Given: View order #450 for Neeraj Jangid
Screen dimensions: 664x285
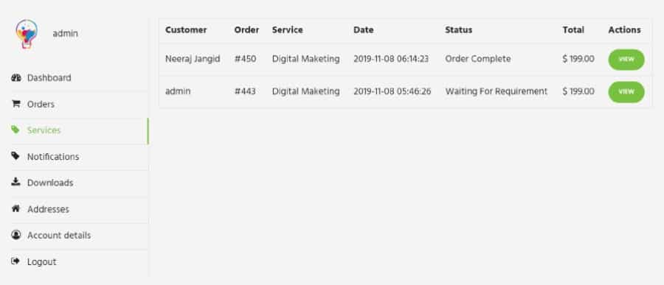Looking at the screenshot, I should (626, 60).
